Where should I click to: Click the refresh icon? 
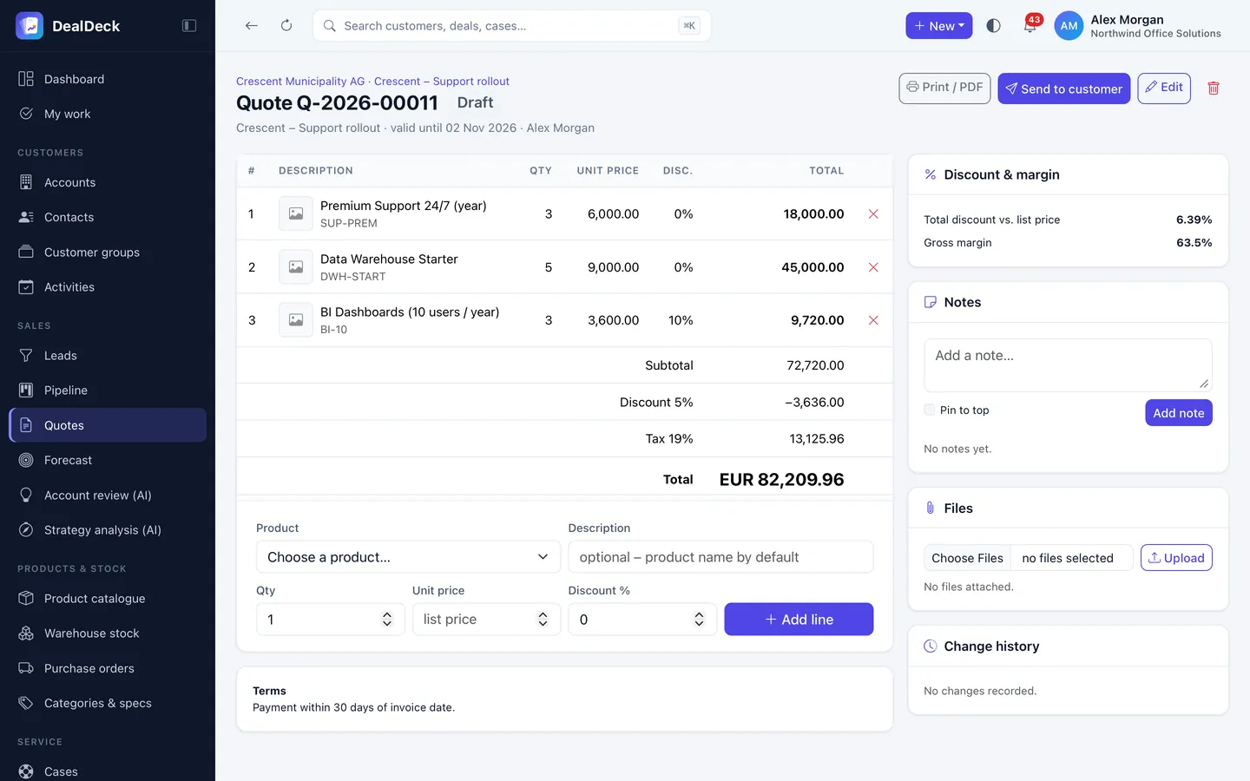click(x=286, y=26)
